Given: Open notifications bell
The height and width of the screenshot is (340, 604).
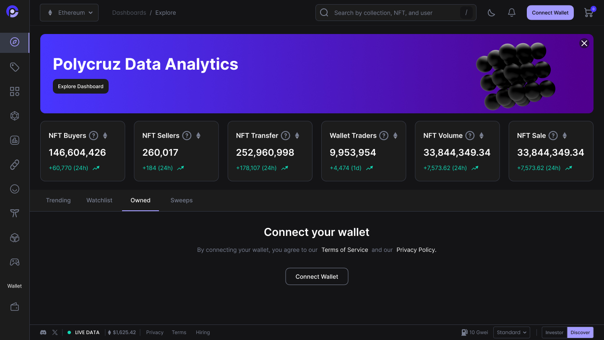Looking at the screenshot, I should coord(512,13).
